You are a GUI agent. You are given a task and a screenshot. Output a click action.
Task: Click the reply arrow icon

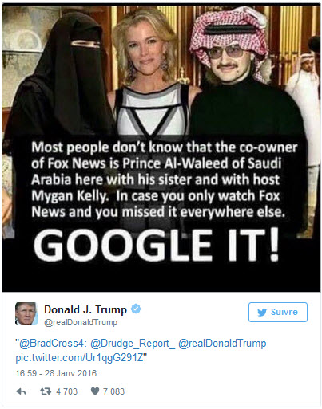pyautogui.click(x=21, y=391)
